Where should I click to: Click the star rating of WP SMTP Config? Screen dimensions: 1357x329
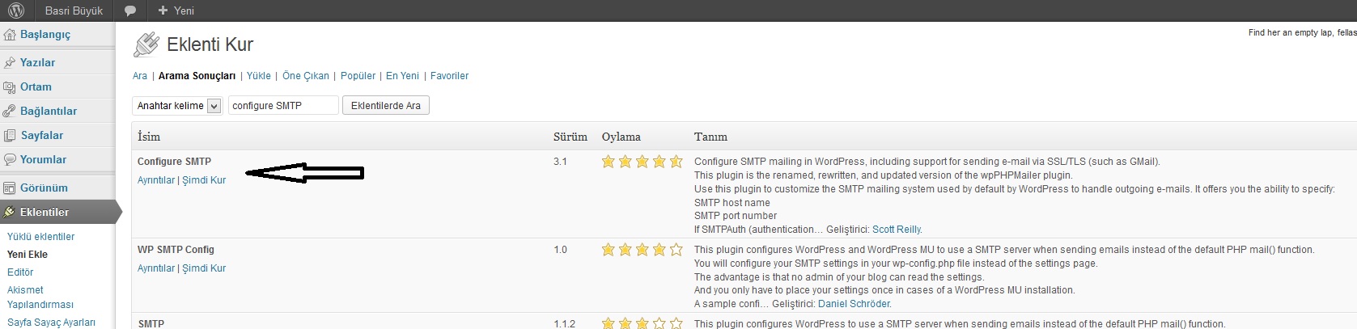pyautogui.click(x=642, y=250)
